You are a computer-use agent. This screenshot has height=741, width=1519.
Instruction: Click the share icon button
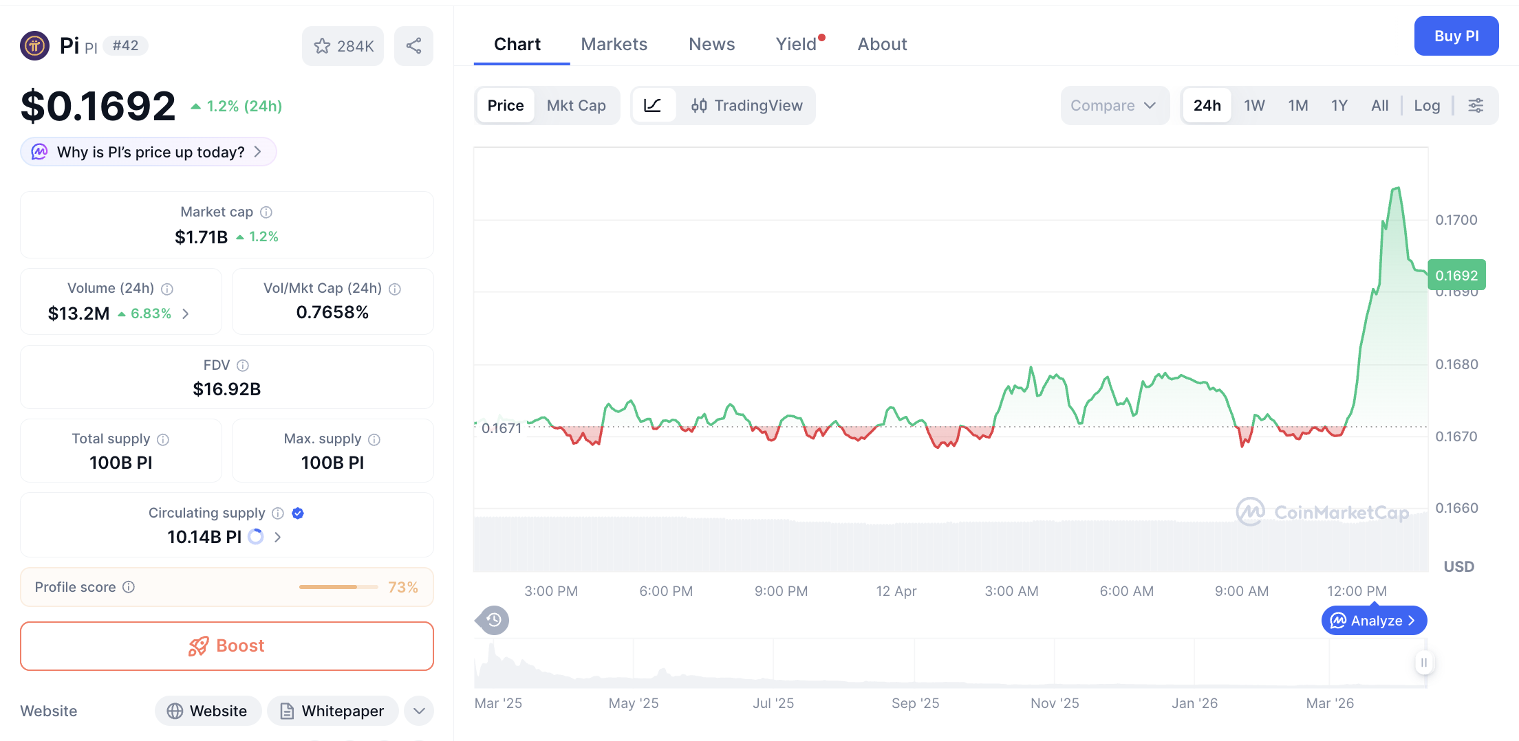tap(413, 46)
